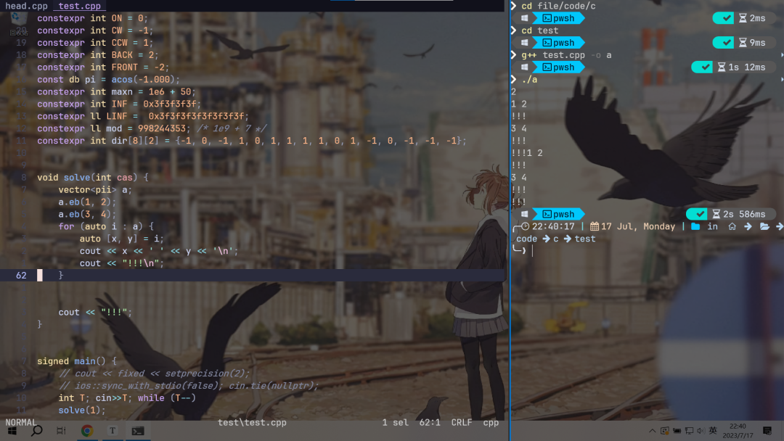Click 'test\test.cpp' in the editor status line
The width and height of the screenshot is (784, 441).
(252, 423)
